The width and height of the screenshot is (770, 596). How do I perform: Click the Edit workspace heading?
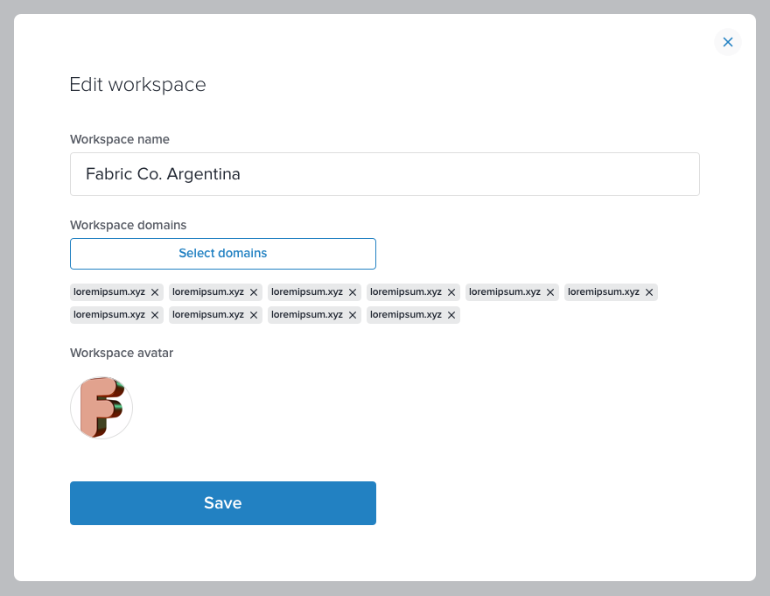pyautogui.click(x=137, y=85)
